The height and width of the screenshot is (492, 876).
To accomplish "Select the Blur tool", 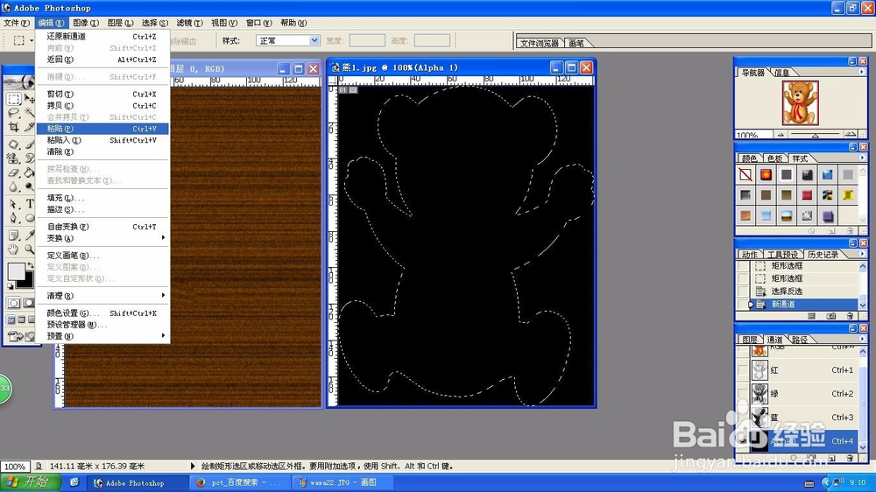I will click(x=13, y=187).
